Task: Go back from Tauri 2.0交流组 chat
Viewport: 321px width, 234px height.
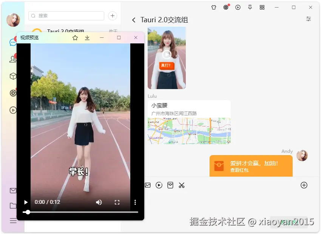Action: (x=134, y=20)
